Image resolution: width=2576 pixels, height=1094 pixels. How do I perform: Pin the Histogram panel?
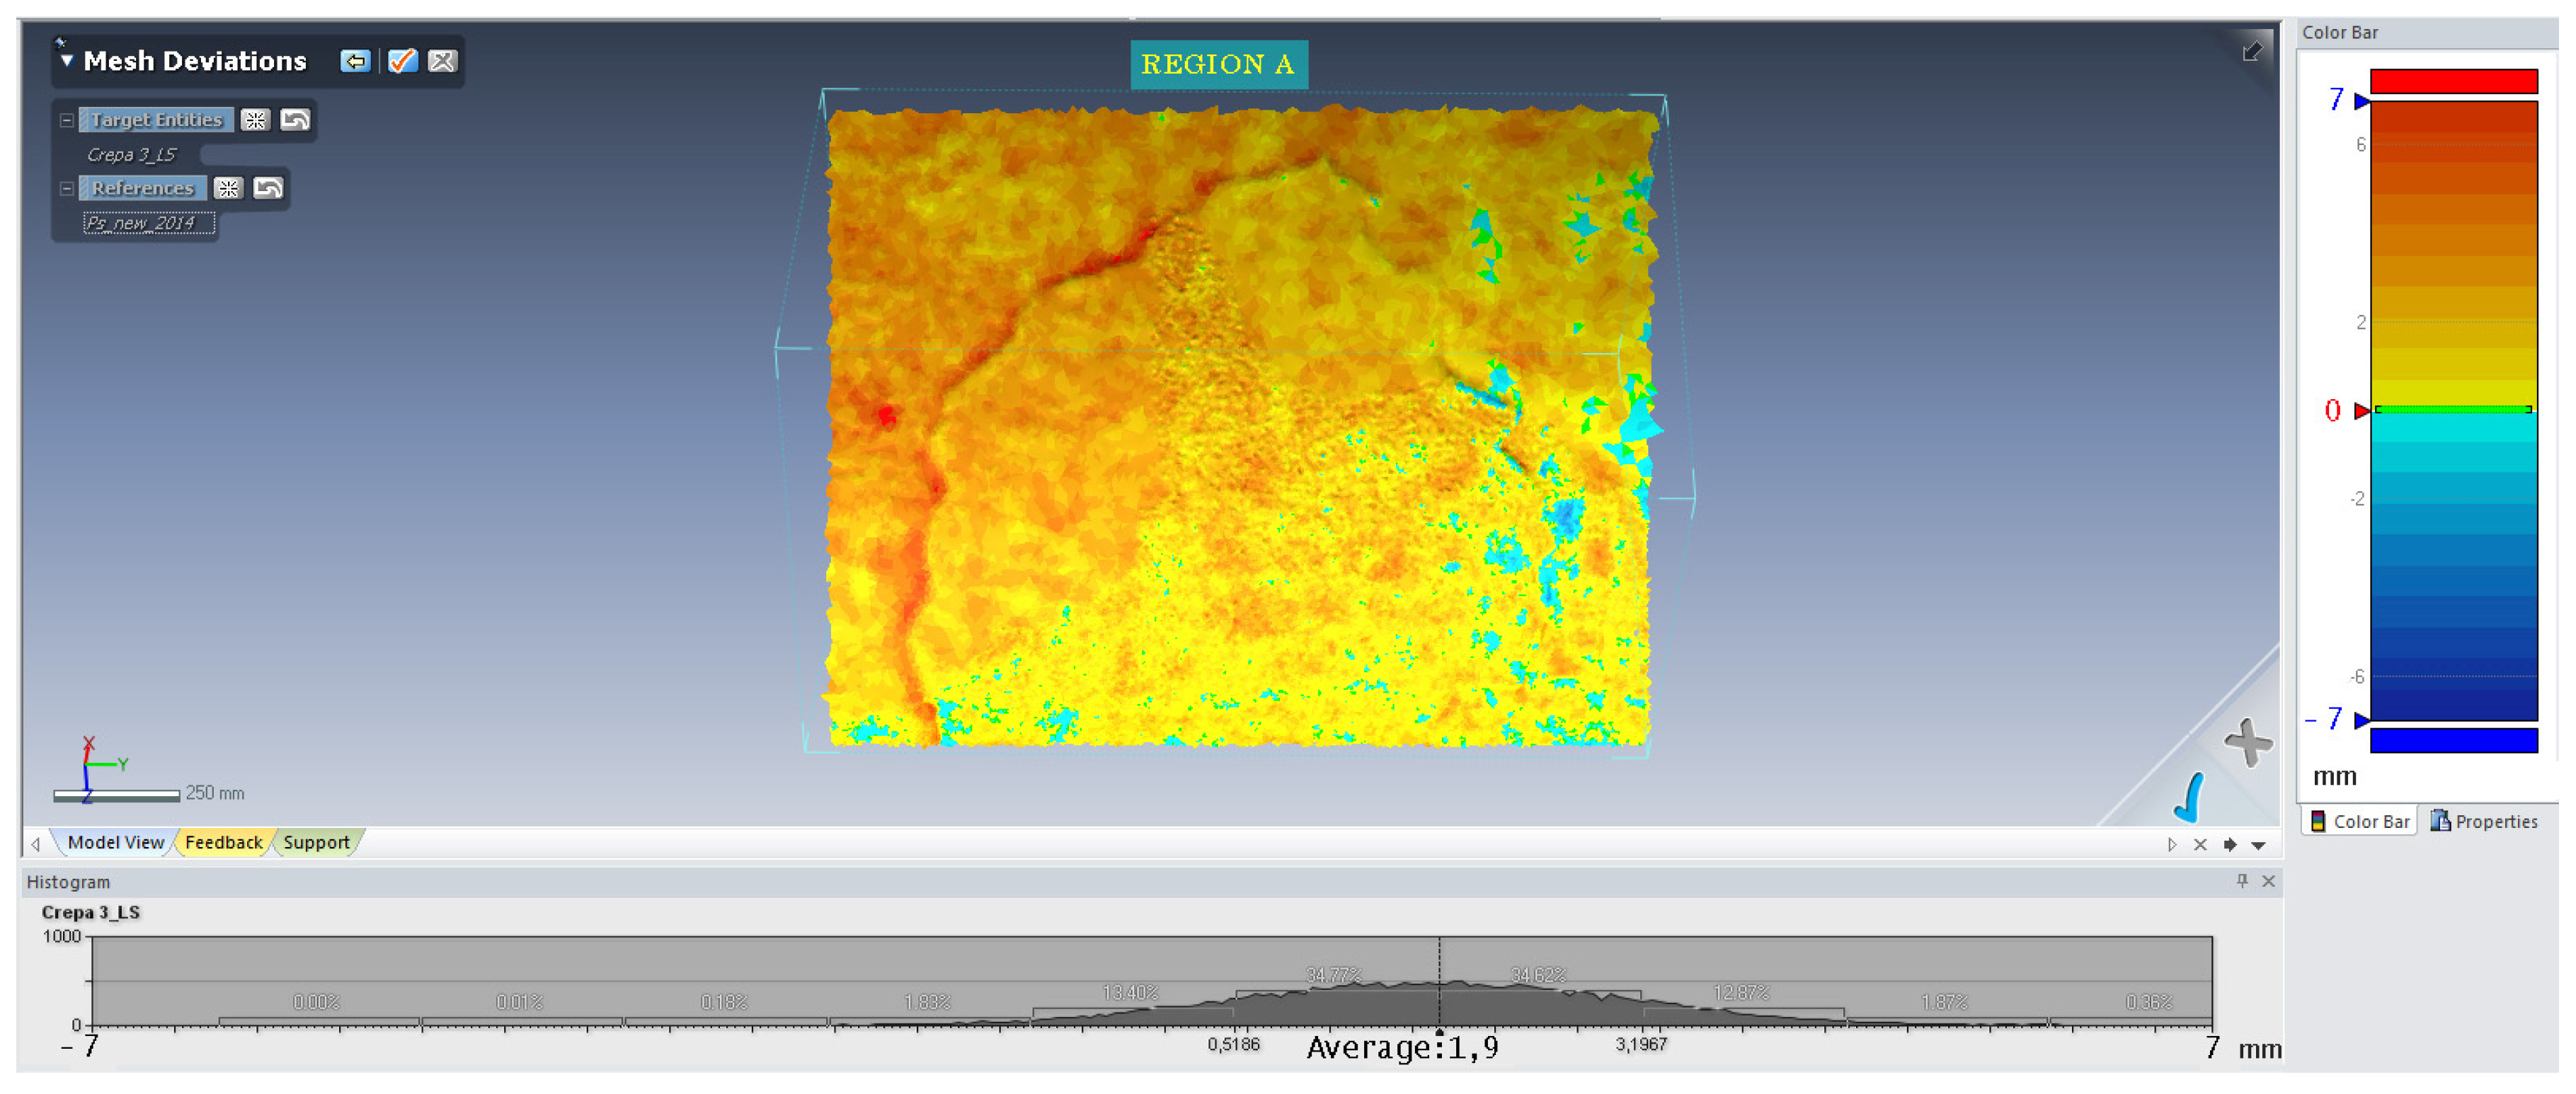pos(2242,880)
